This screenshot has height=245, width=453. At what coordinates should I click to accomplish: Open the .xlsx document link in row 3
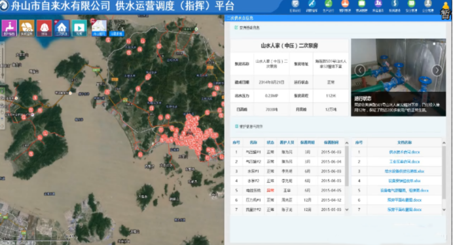point(404,171)
